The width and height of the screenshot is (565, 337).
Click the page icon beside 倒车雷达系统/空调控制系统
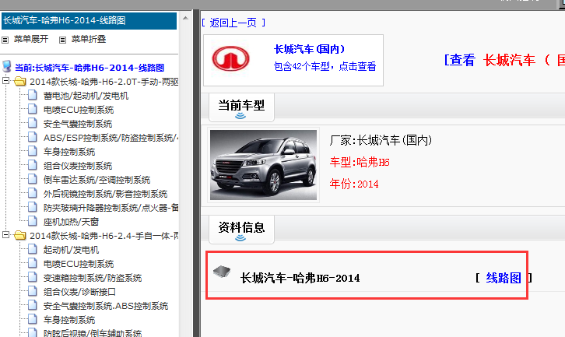coord(33,180)
